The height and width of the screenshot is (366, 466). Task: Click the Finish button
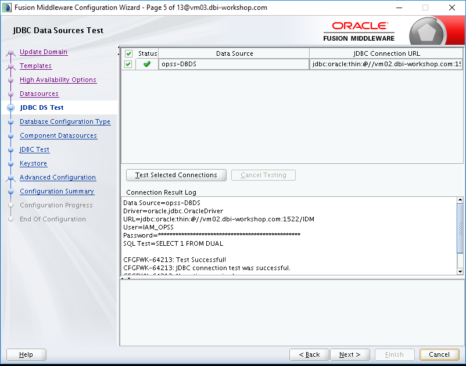395,354
